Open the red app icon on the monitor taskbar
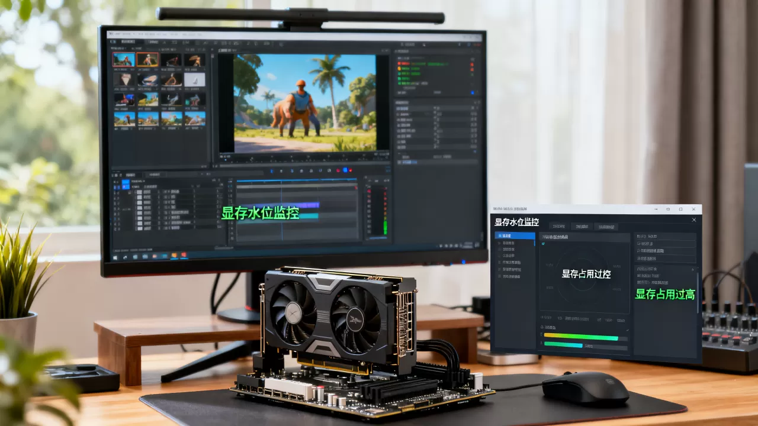Image resolution: width=758 pixels, height=426 pixels. tap(184, 256)
